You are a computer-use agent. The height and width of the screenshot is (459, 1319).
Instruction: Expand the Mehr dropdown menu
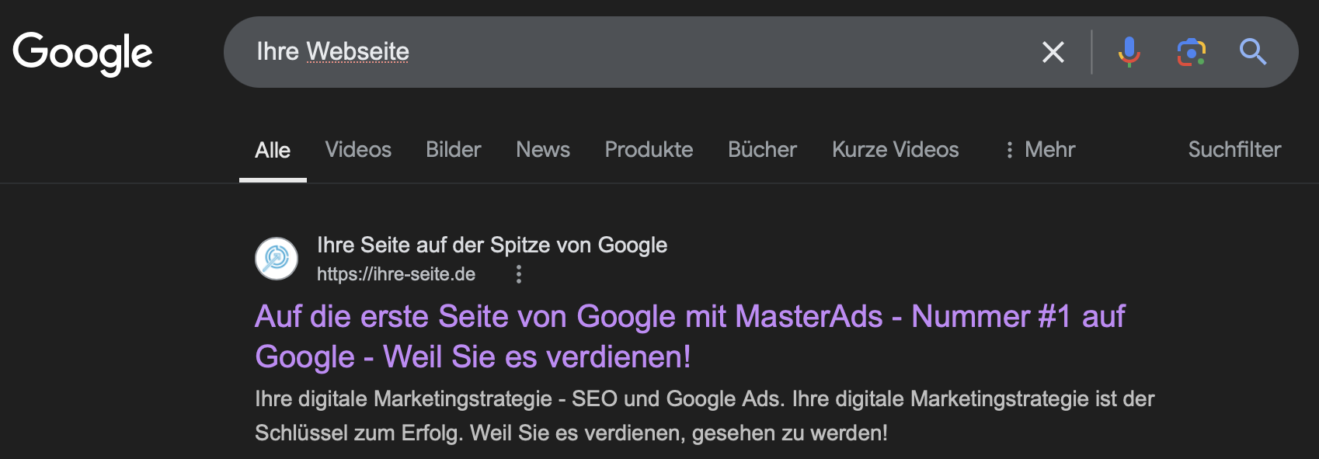[1040, 149]
